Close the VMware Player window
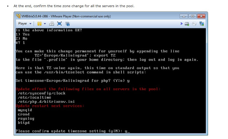The image size is (228, 139). pos(201,16)
